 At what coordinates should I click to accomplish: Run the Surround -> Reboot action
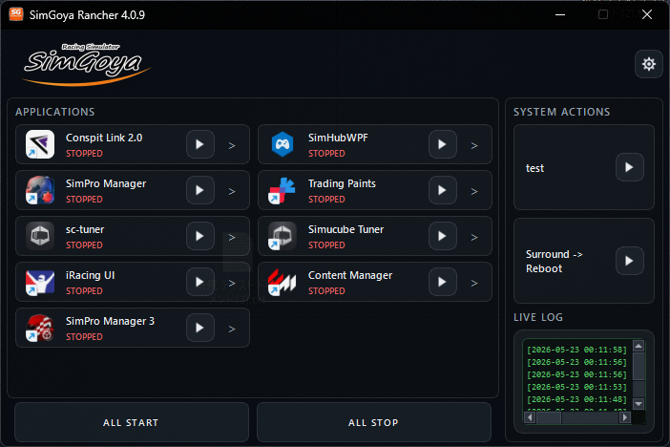pos(629,261)
